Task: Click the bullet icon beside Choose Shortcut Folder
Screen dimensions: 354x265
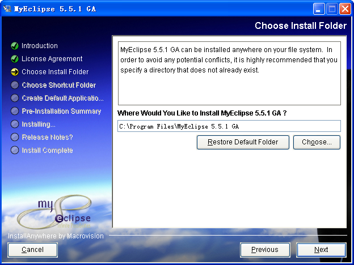Action: click(x=15, y=85)
